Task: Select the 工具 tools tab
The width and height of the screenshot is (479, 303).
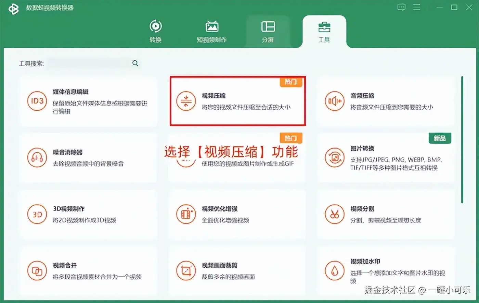Action: click(x=324, y=31)
